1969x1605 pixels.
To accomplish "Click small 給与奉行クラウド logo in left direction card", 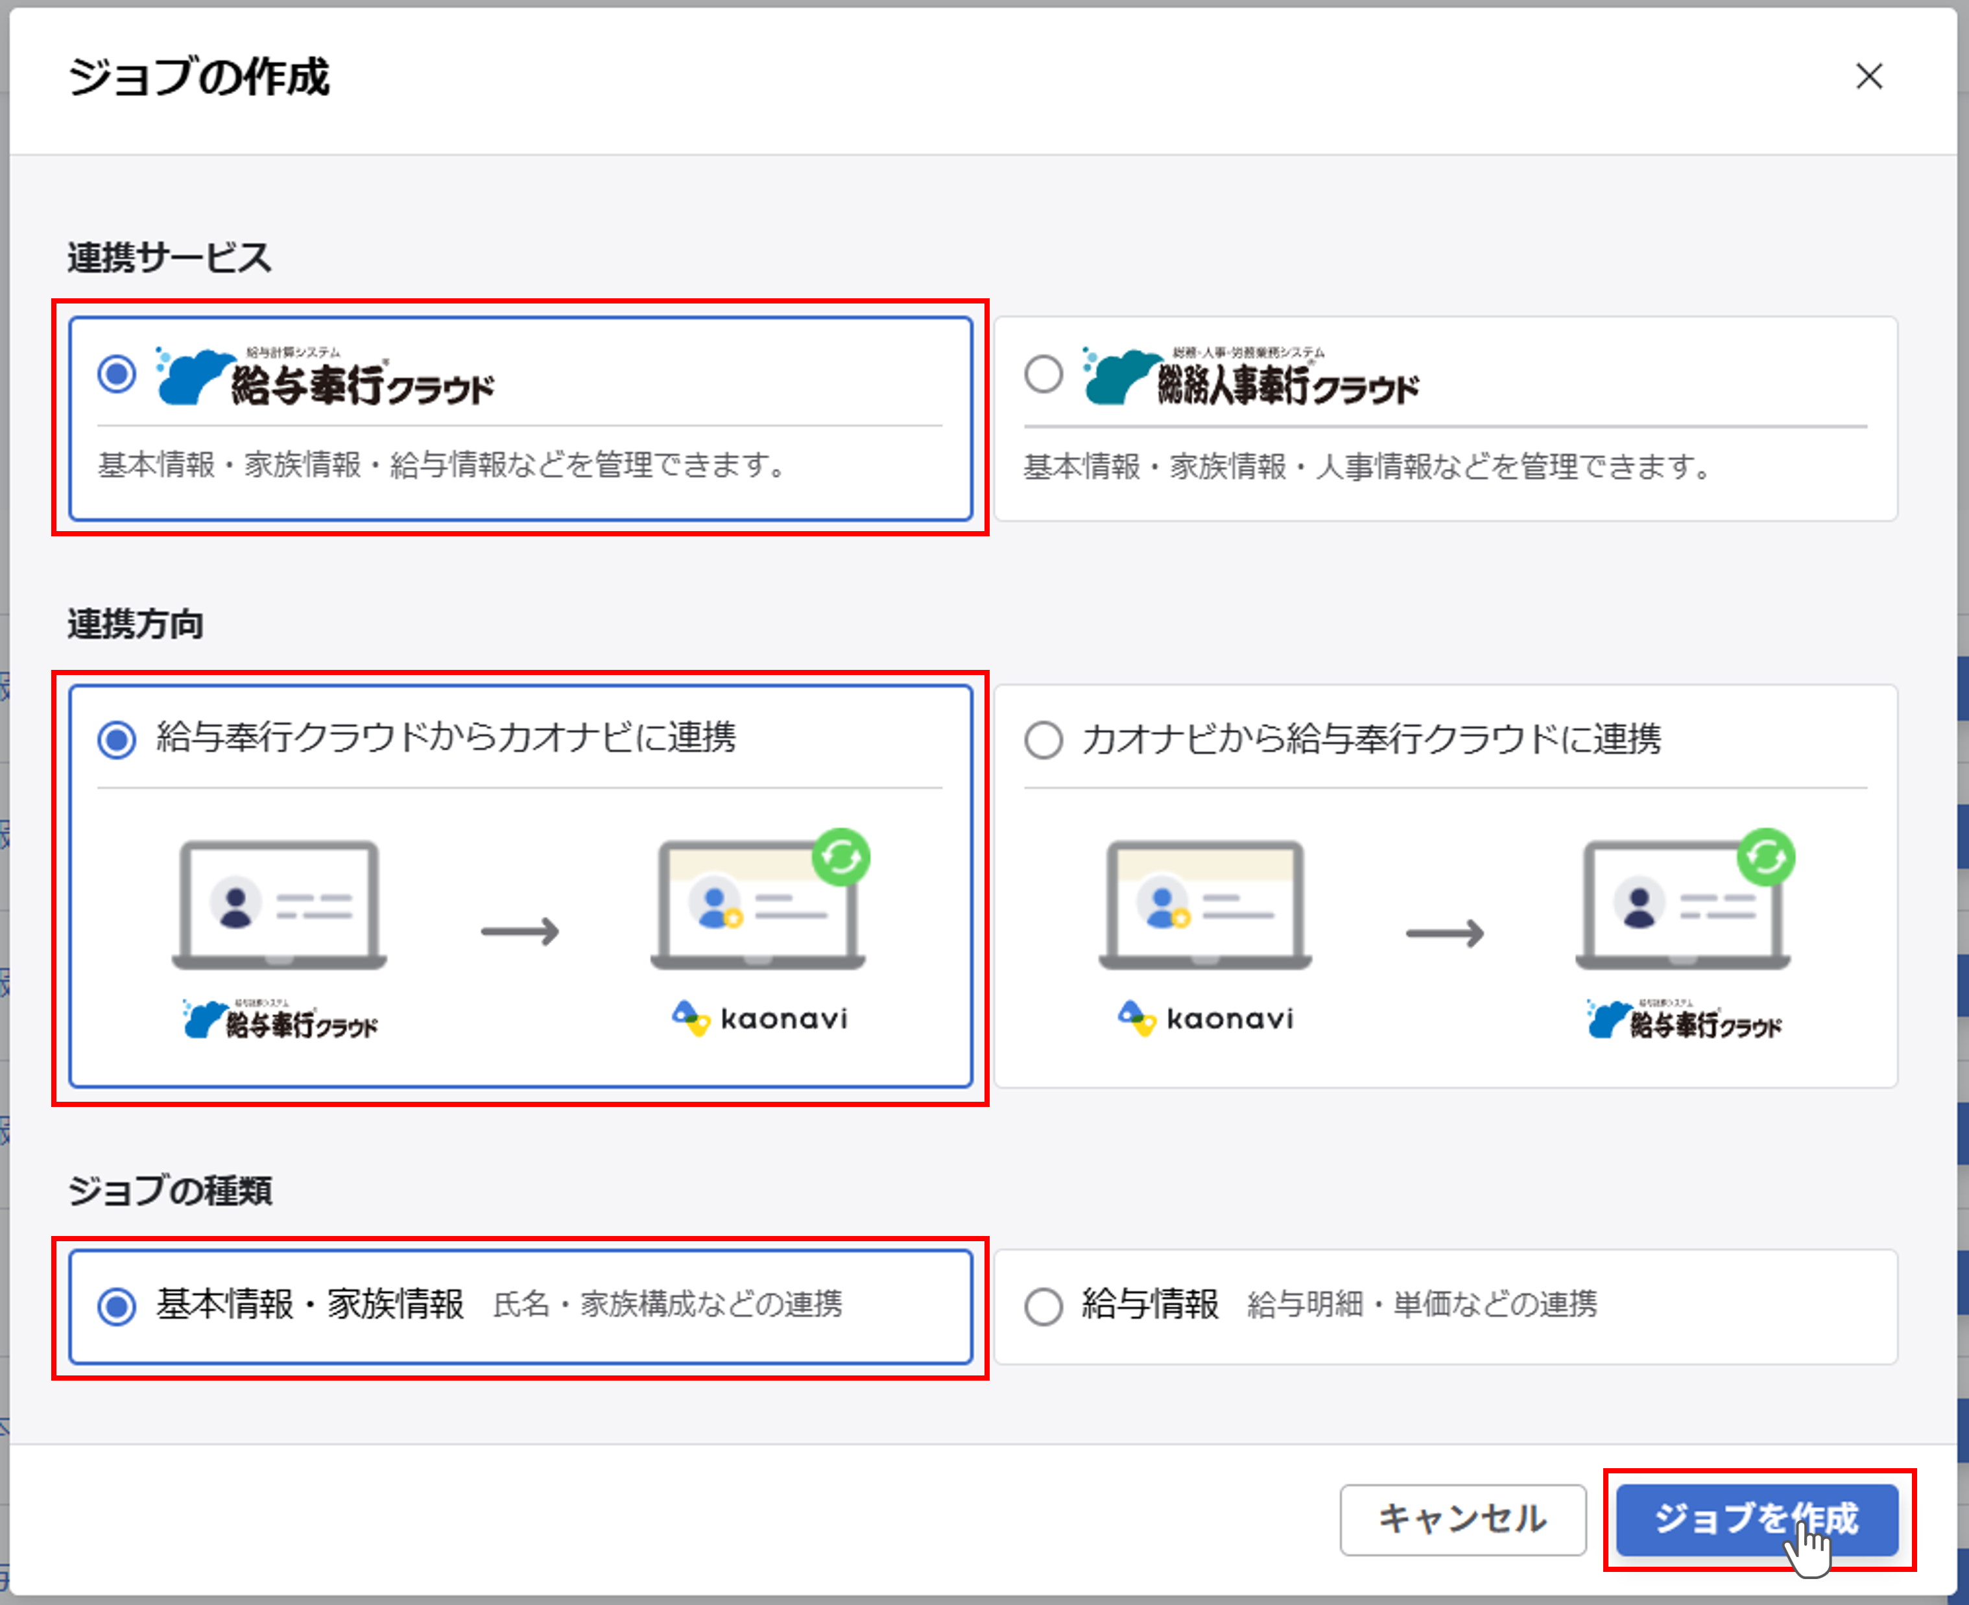I will click(280, 1019).
